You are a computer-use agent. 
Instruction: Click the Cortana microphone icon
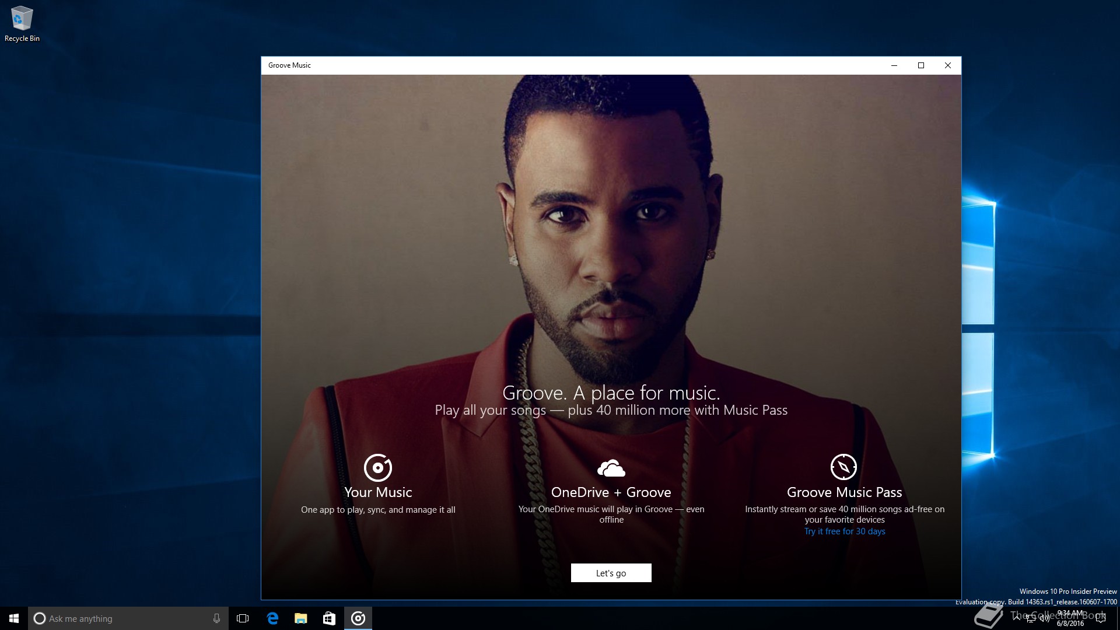(x=216, y=618)
